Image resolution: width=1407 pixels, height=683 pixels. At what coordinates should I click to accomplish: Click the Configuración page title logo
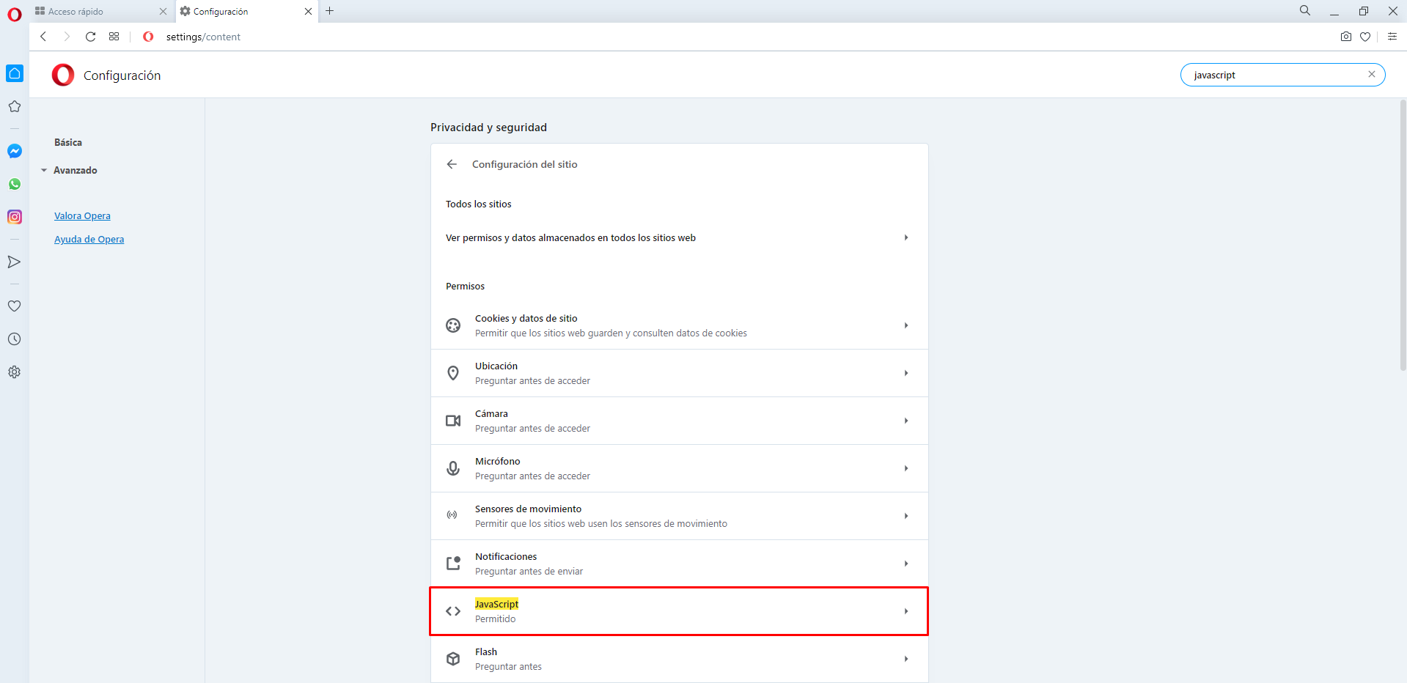(63, 75)
